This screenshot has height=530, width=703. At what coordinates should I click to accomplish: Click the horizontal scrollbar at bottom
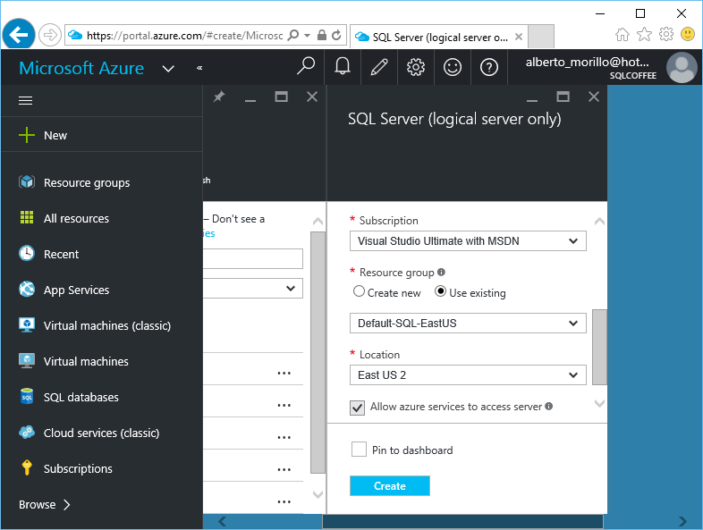coord(462,521)
